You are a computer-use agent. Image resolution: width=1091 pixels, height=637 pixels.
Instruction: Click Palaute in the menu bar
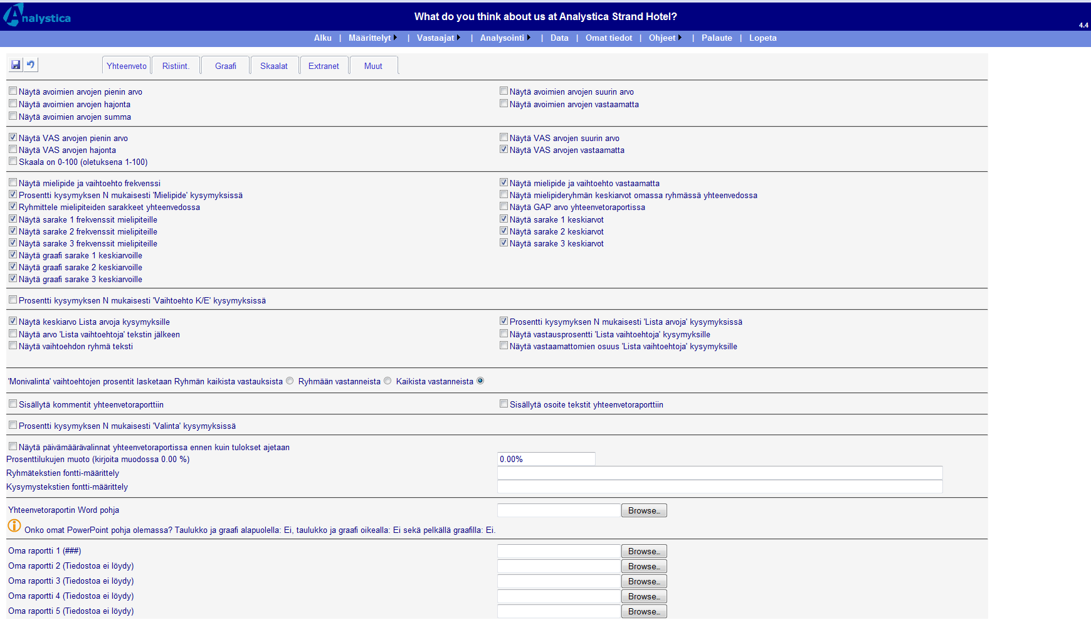(717, 38)
